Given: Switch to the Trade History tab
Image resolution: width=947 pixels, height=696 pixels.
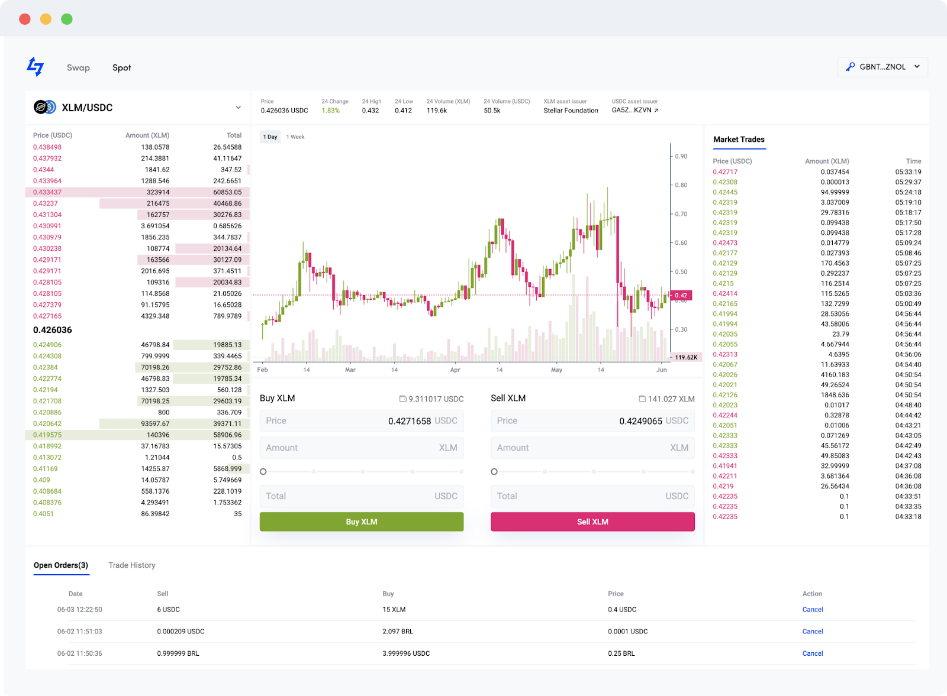Looking at the screenshot, I should tap(132, 565).
